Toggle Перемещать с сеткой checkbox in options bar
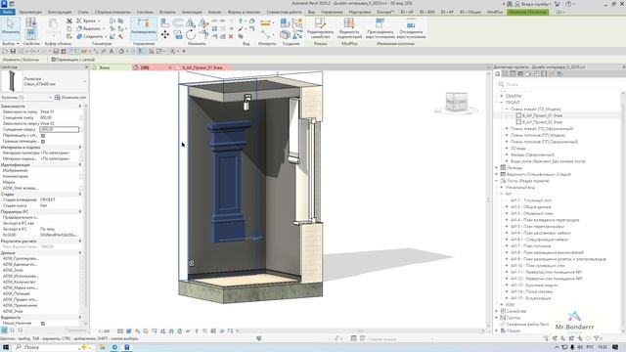The height and width of the screenshot is (352, 626). [54, 60]
